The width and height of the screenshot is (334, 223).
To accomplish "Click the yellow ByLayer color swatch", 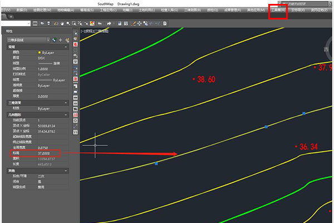I will pos(40,52).
